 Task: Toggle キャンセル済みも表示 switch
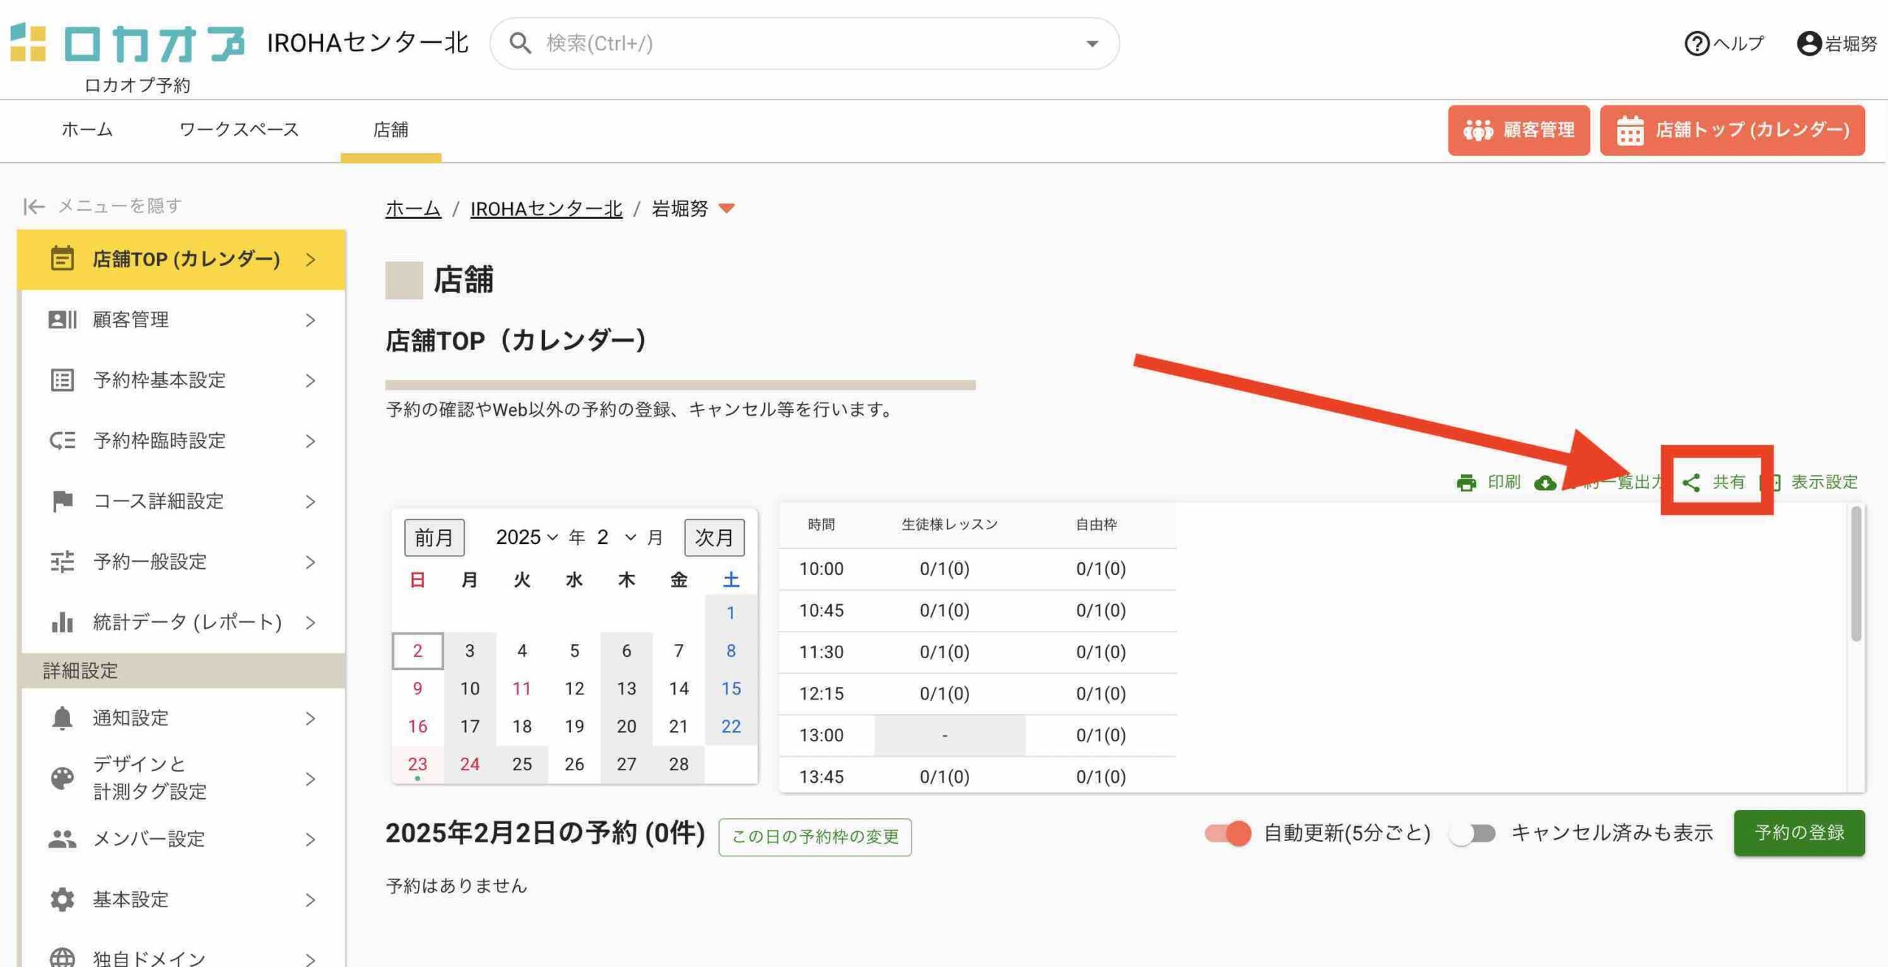[x=1472, y=834]
